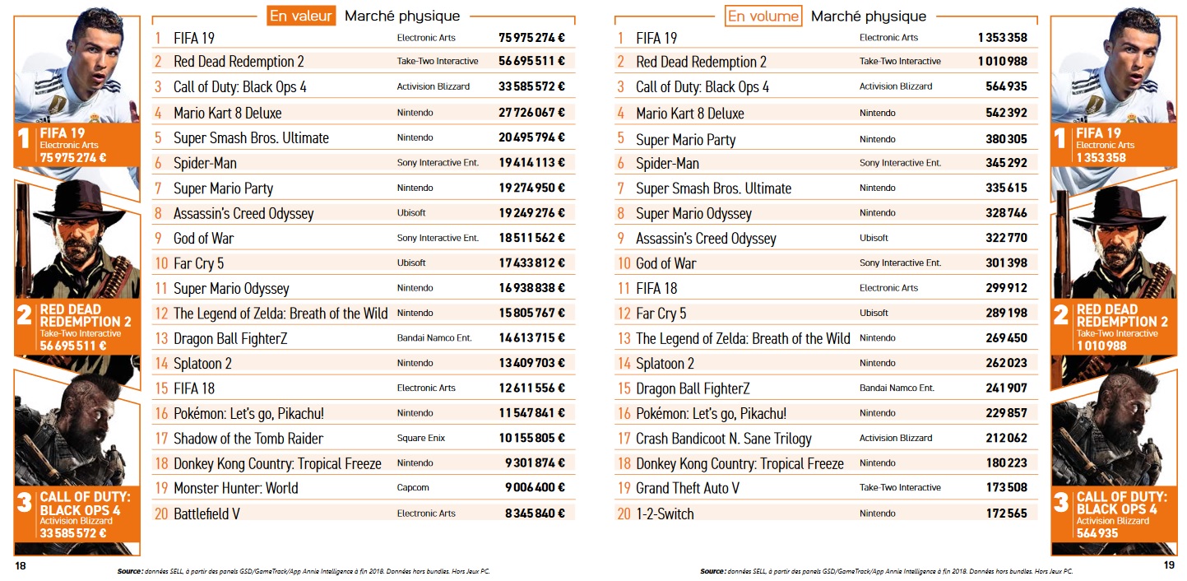Select the FIFA 18 volume '299 912'

point(1006,288)
